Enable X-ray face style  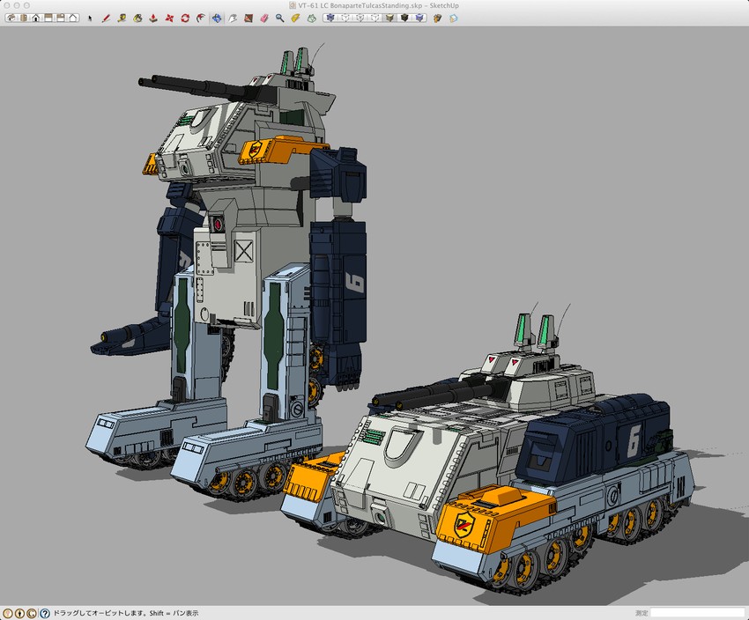[x=330, y=18]
